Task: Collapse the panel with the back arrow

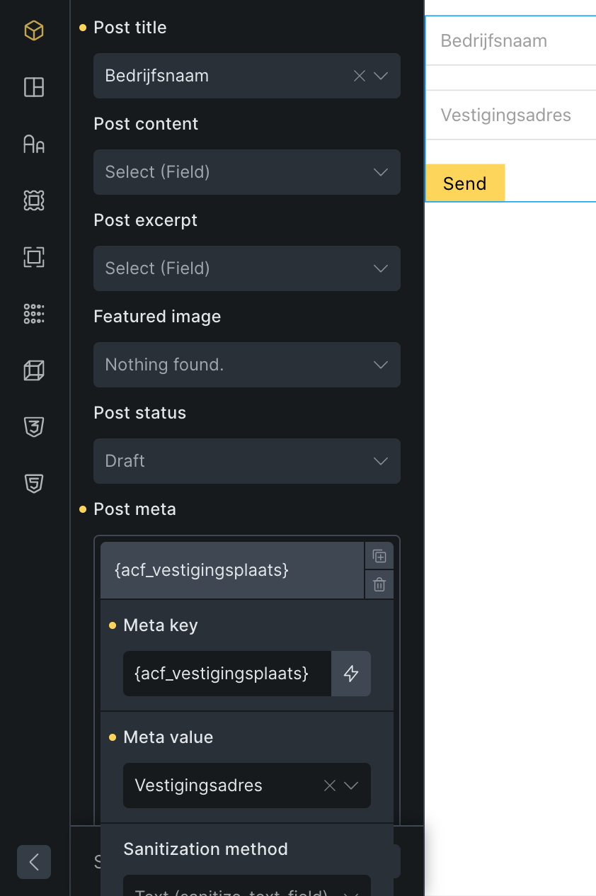Action: pos(34,862)
